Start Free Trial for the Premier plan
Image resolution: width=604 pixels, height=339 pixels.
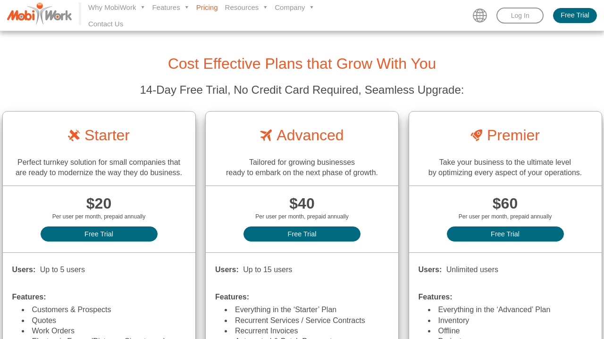(505, 234)
